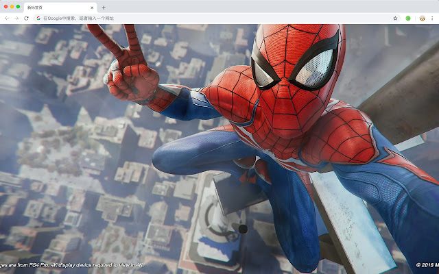
Task: Focus the Google search address bar
Action: [x=217, y=18]
